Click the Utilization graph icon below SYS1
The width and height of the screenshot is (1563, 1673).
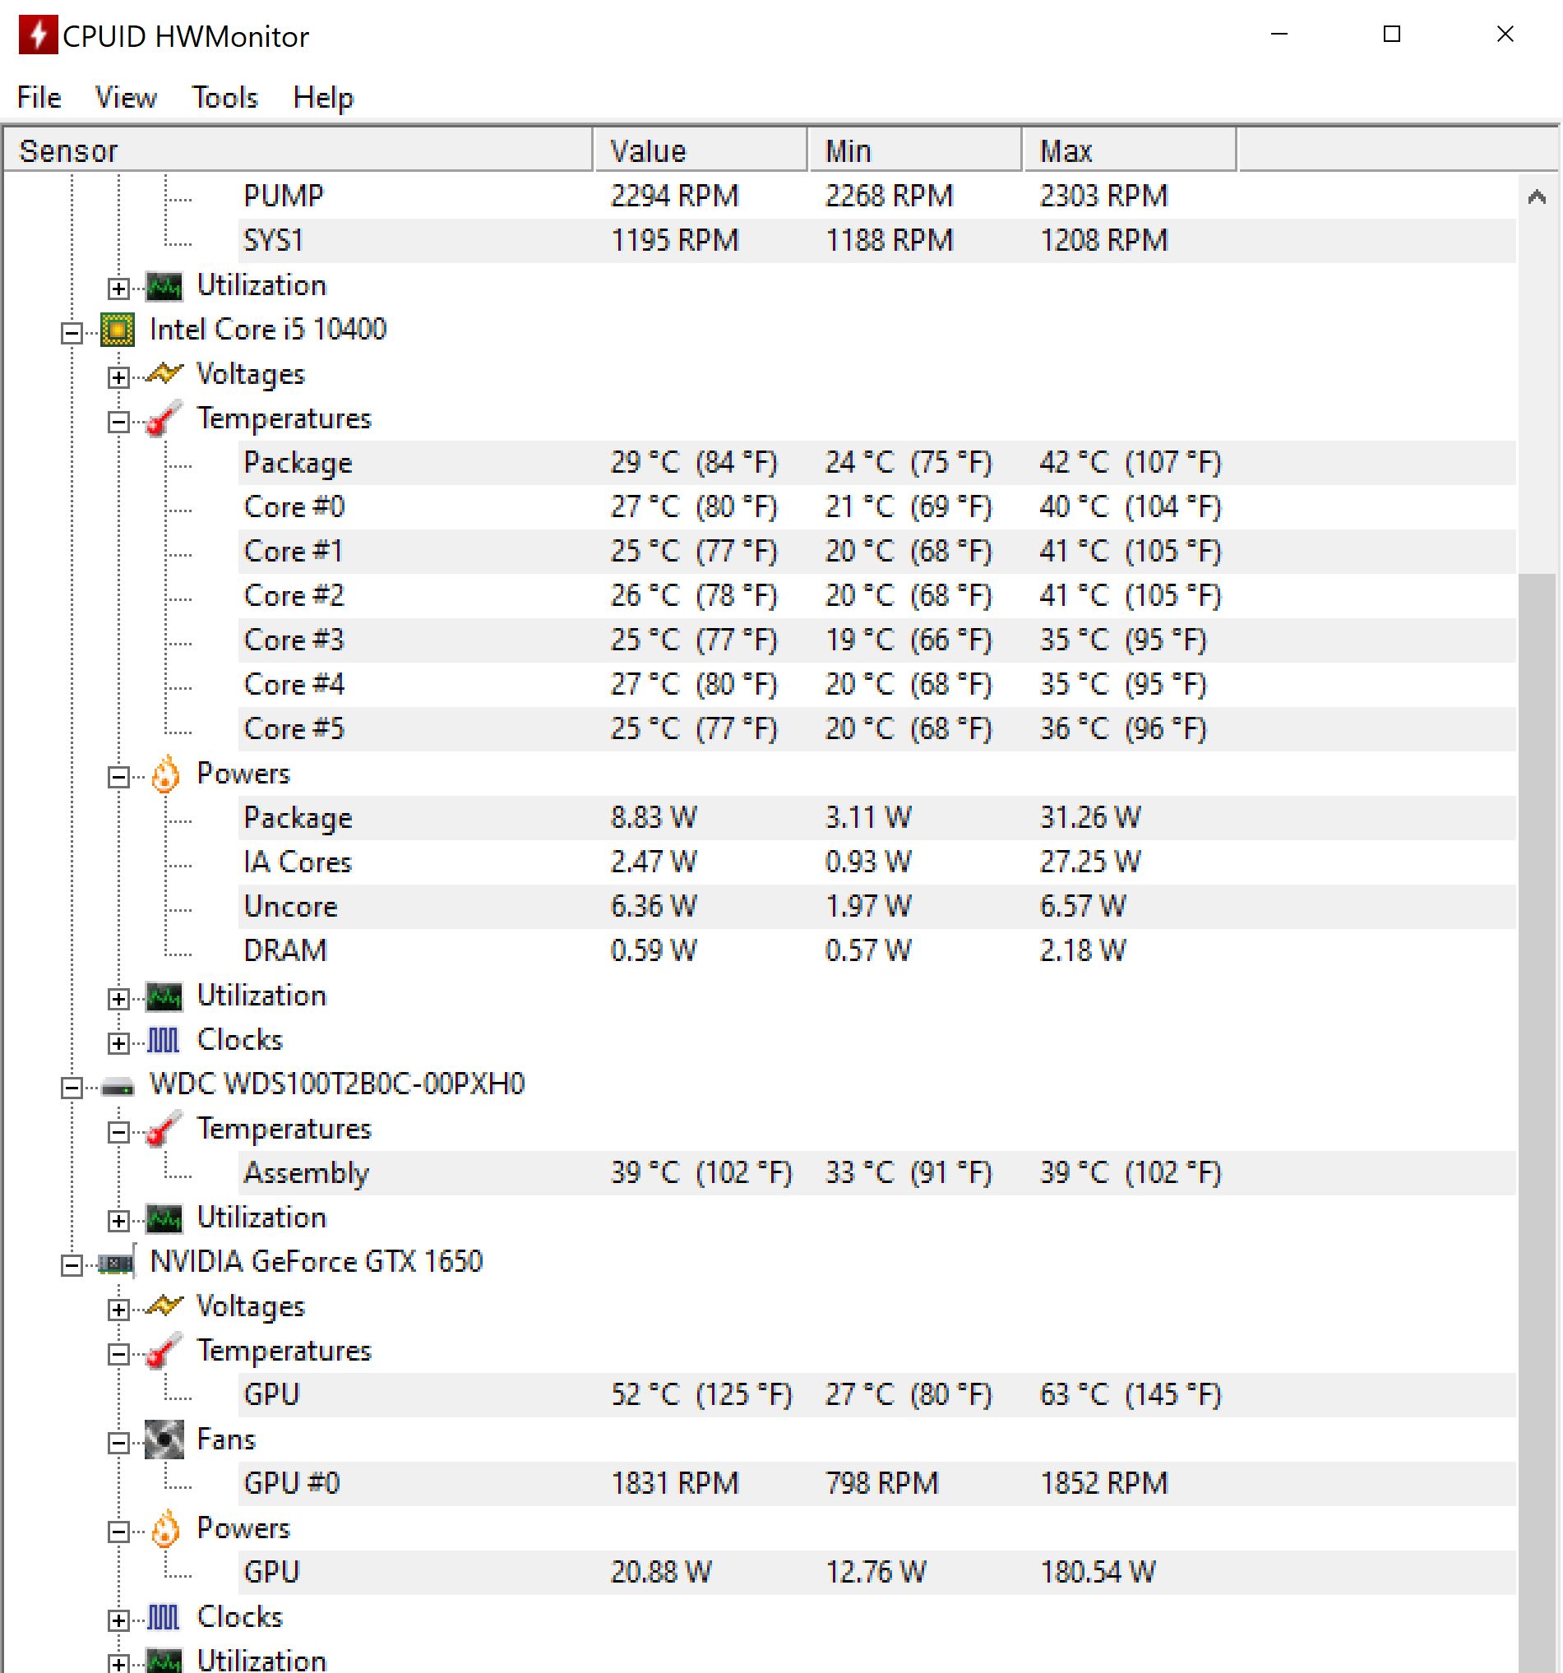(x=164, y=287)
